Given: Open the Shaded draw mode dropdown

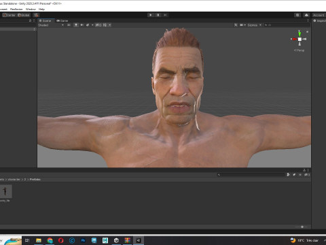Looking at the screenshot, I should (x=51, y=25).
